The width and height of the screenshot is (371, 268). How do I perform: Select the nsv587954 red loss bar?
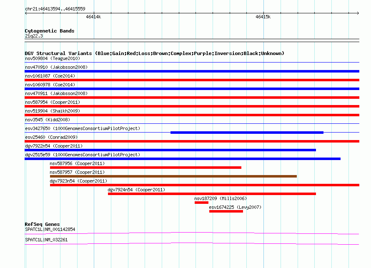pos(192,106)
